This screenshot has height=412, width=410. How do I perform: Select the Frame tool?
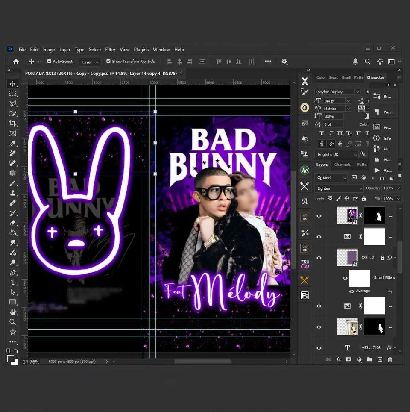point(12,133)
